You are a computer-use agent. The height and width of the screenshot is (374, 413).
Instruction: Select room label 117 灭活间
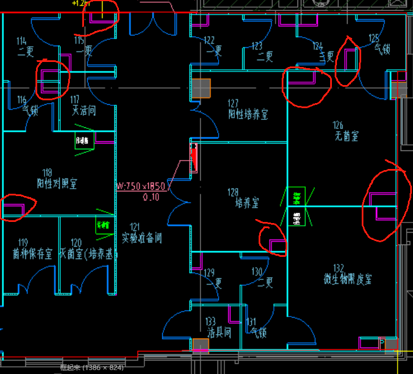pos(84,105)
